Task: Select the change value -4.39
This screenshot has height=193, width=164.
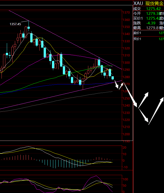Action: (151, 23)
